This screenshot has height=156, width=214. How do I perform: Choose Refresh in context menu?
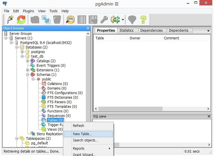pyautogui.click(x=88, y=125)
